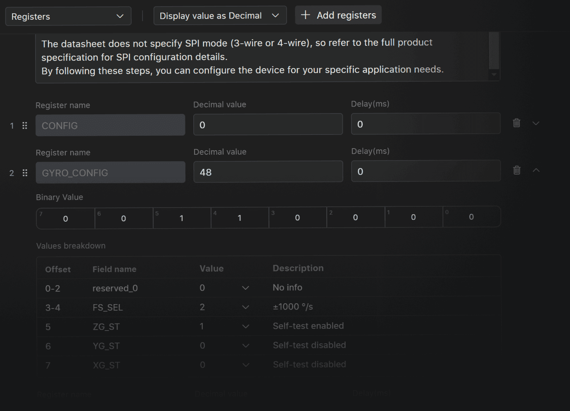570x411 pixels.
Task: Grab the drag handle for GYRO_CONFIG row
Action: [x=25, y=172]
